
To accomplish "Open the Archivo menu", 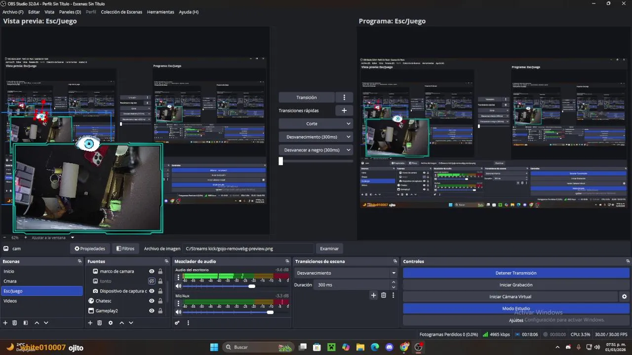I will [x=13, y=12].
